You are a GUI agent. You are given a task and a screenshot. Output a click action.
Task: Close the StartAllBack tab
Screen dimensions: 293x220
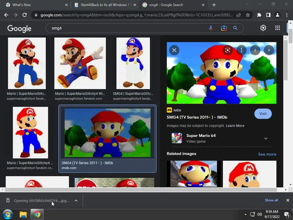point(135,5)
